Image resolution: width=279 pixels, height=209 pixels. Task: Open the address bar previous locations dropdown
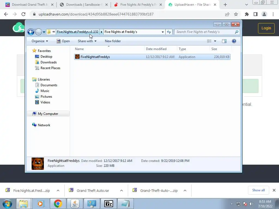163,32
